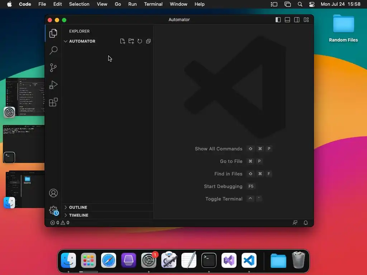Toggle the bottom panel layout button
Screen dimensions: 367x275
pos(287,20)
